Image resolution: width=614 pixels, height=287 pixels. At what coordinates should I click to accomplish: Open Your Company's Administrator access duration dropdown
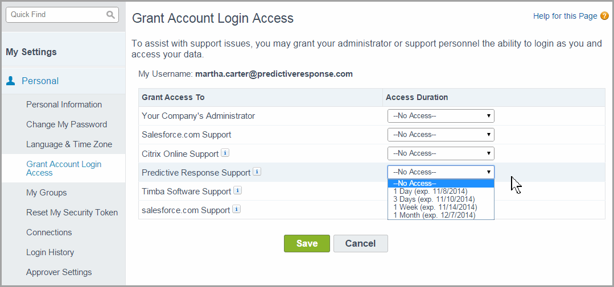point(440,116)
